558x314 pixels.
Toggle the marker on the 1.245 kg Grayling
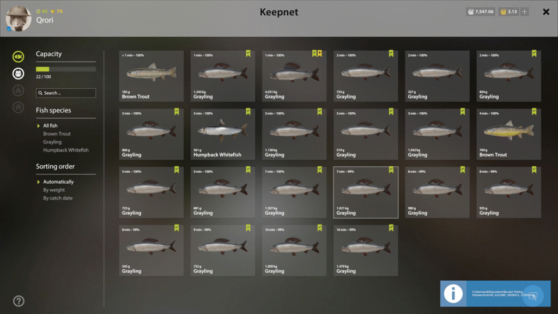point(248,53)
